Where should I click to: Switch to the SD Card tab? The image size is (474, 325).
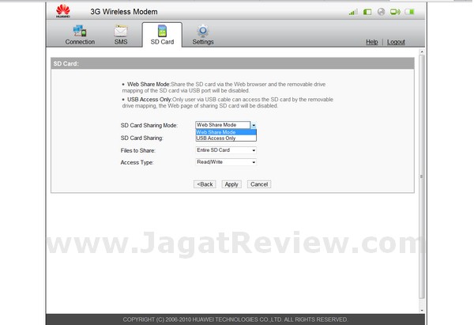[162, 35]
